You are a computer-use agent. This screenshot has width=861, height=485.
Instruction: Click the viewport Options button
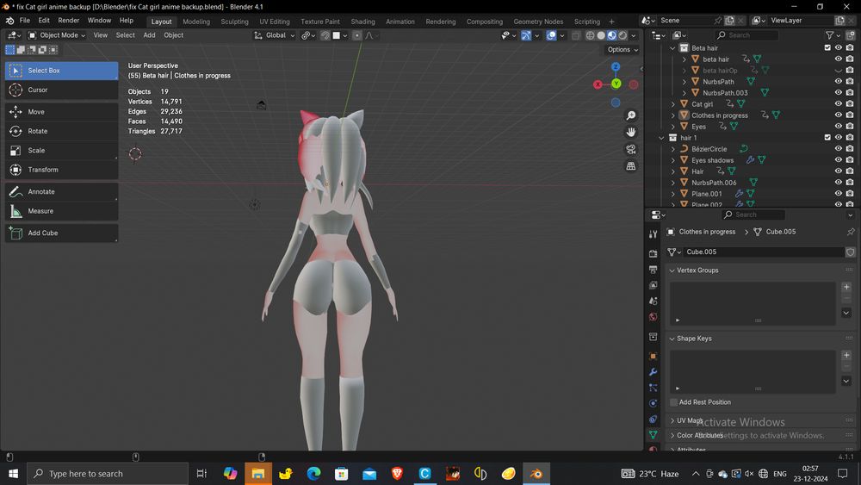click(622, 50)
